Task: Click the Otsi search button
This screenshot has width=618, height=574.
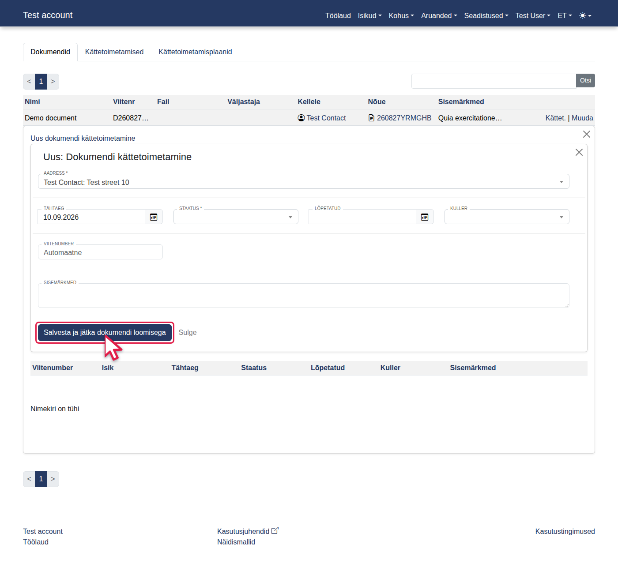Action: point(585,81)
